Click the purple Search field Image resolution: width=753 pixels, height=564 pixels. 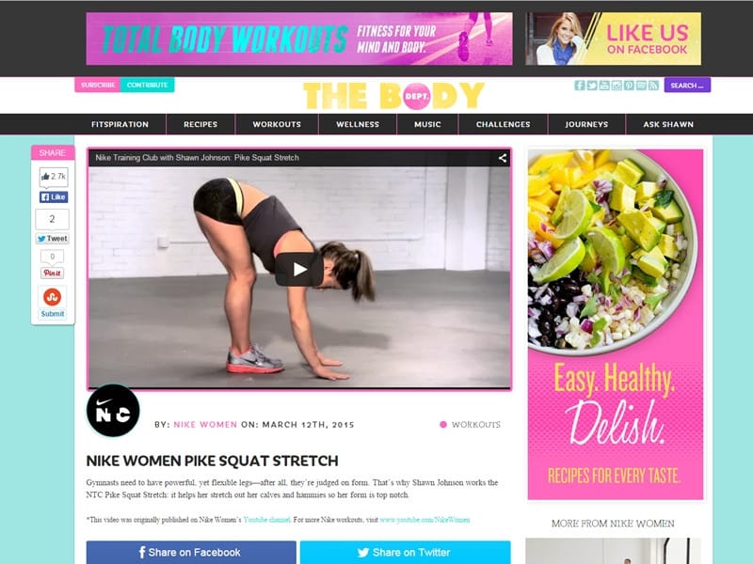687,86
